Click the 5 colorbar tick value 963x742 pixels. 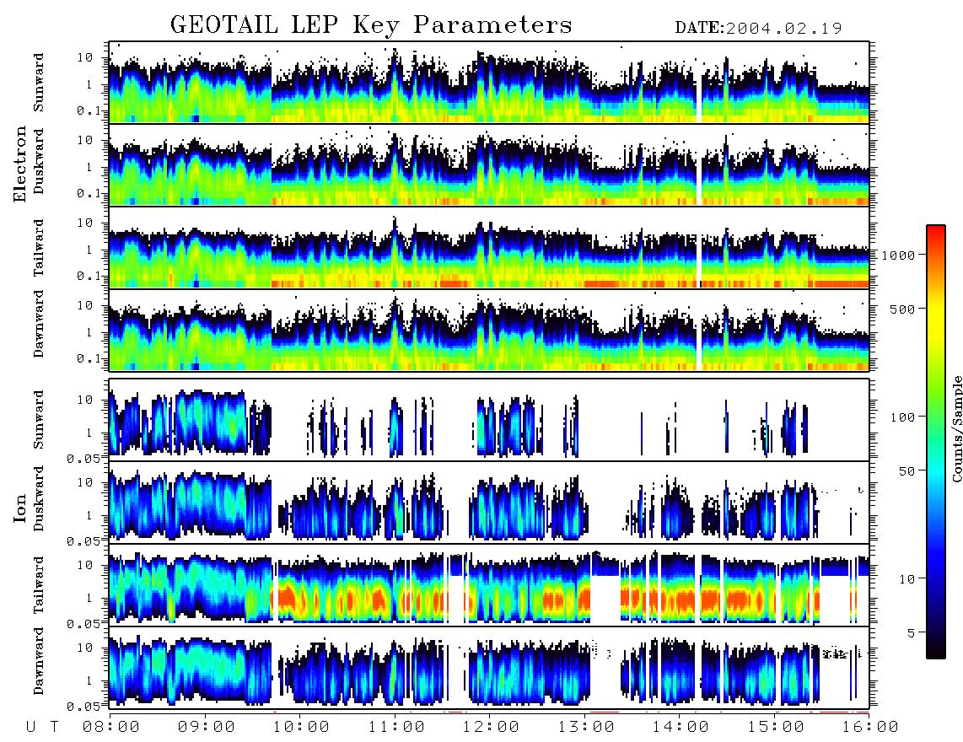(x=912, y=632)
